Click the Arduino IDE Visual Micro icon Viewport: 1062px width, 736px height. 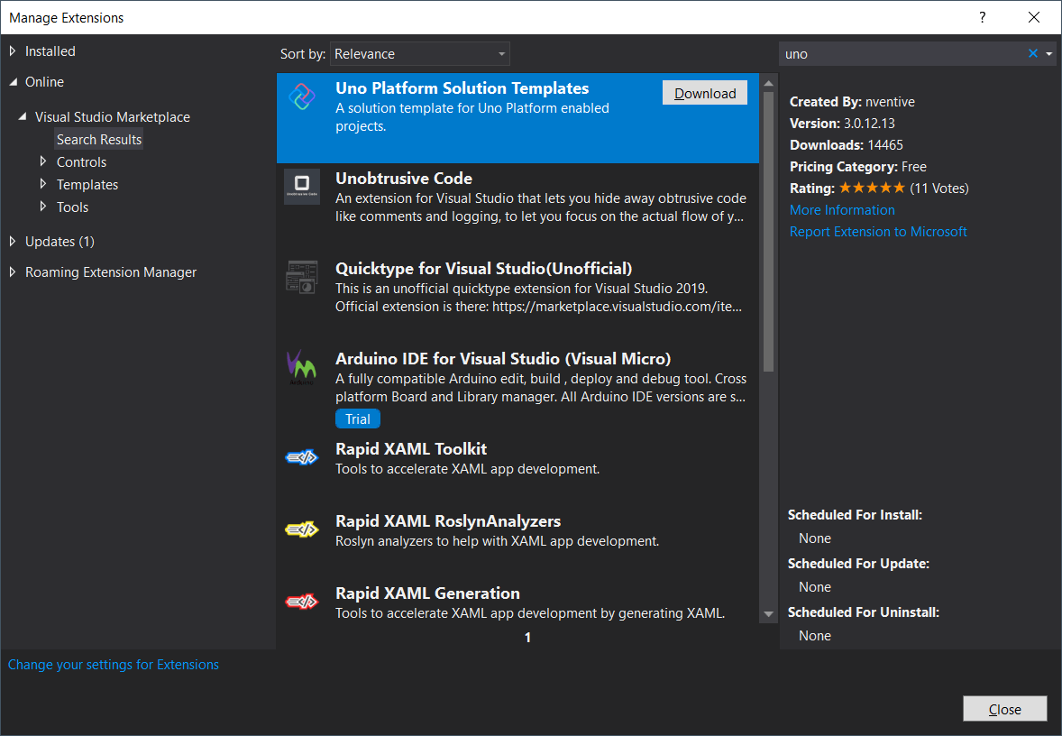pyautogui.click(x=301, y=366)
